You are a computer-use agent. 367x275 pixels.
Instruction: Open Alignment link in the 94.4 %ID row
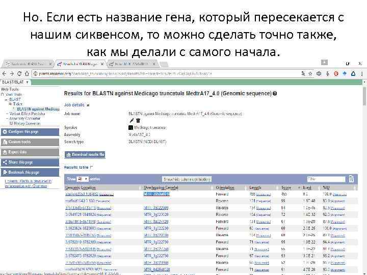click(x=338, y=242)
